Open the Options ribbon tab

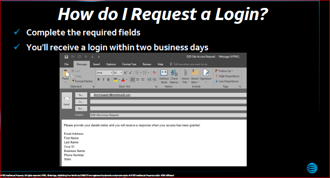pos(111,64)
